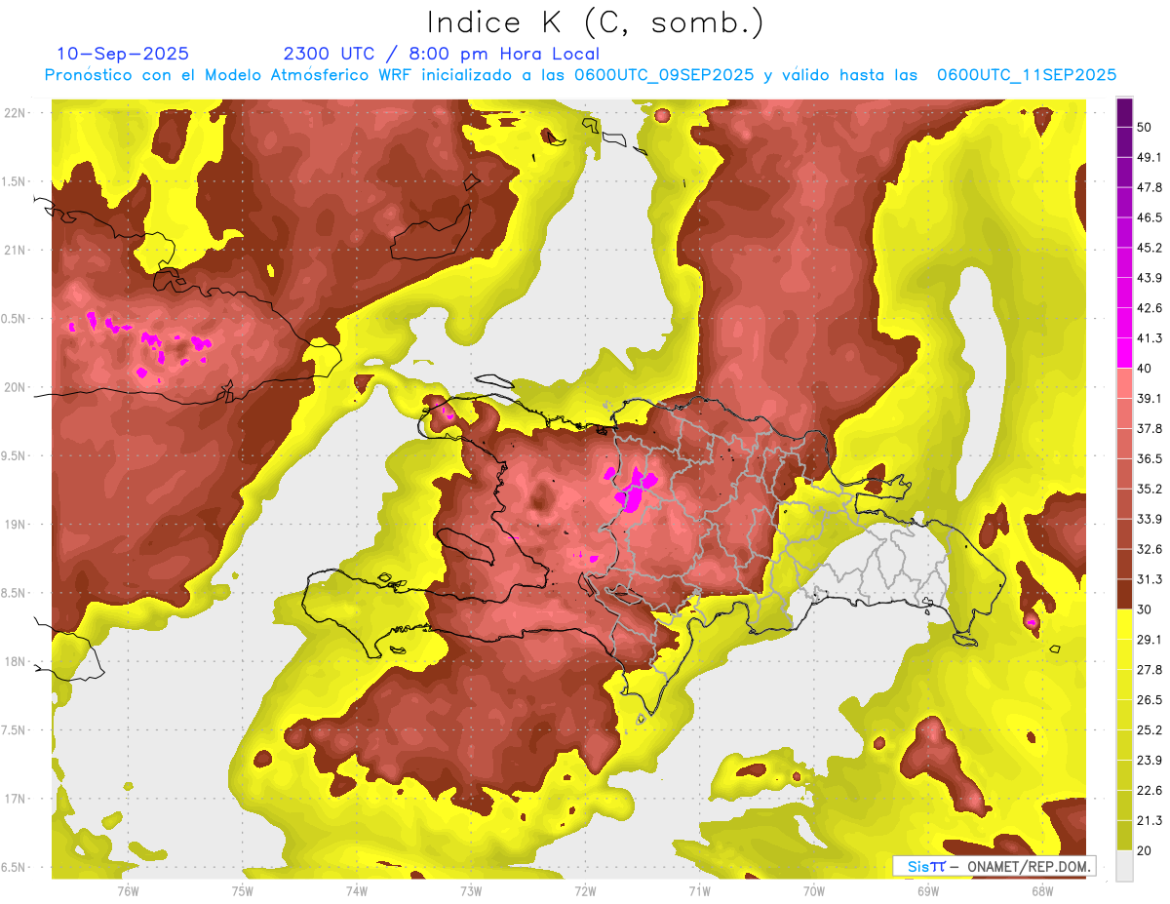Click the gray colorbar segment below 20
This screenshot has height=904, width=1170.
point(1125,866)
